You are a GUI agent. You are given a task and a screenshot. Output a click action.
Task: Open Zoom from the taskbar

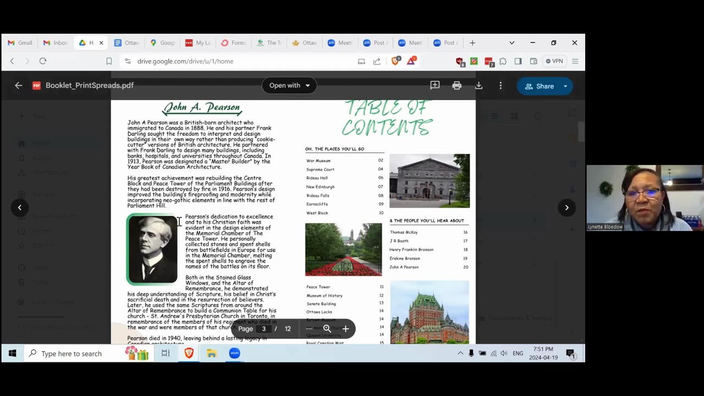tap(234, 353)
